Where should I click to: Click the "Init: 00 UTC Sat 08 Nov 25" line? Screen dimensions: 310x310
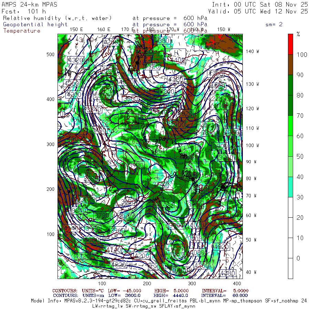pyautogui.click(x=260, y=4)
